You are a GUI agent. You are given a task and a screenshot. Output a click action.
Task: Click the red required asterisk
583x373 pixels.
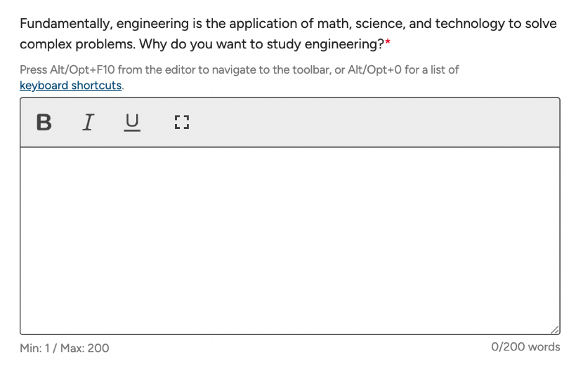[x=388, y=43]
